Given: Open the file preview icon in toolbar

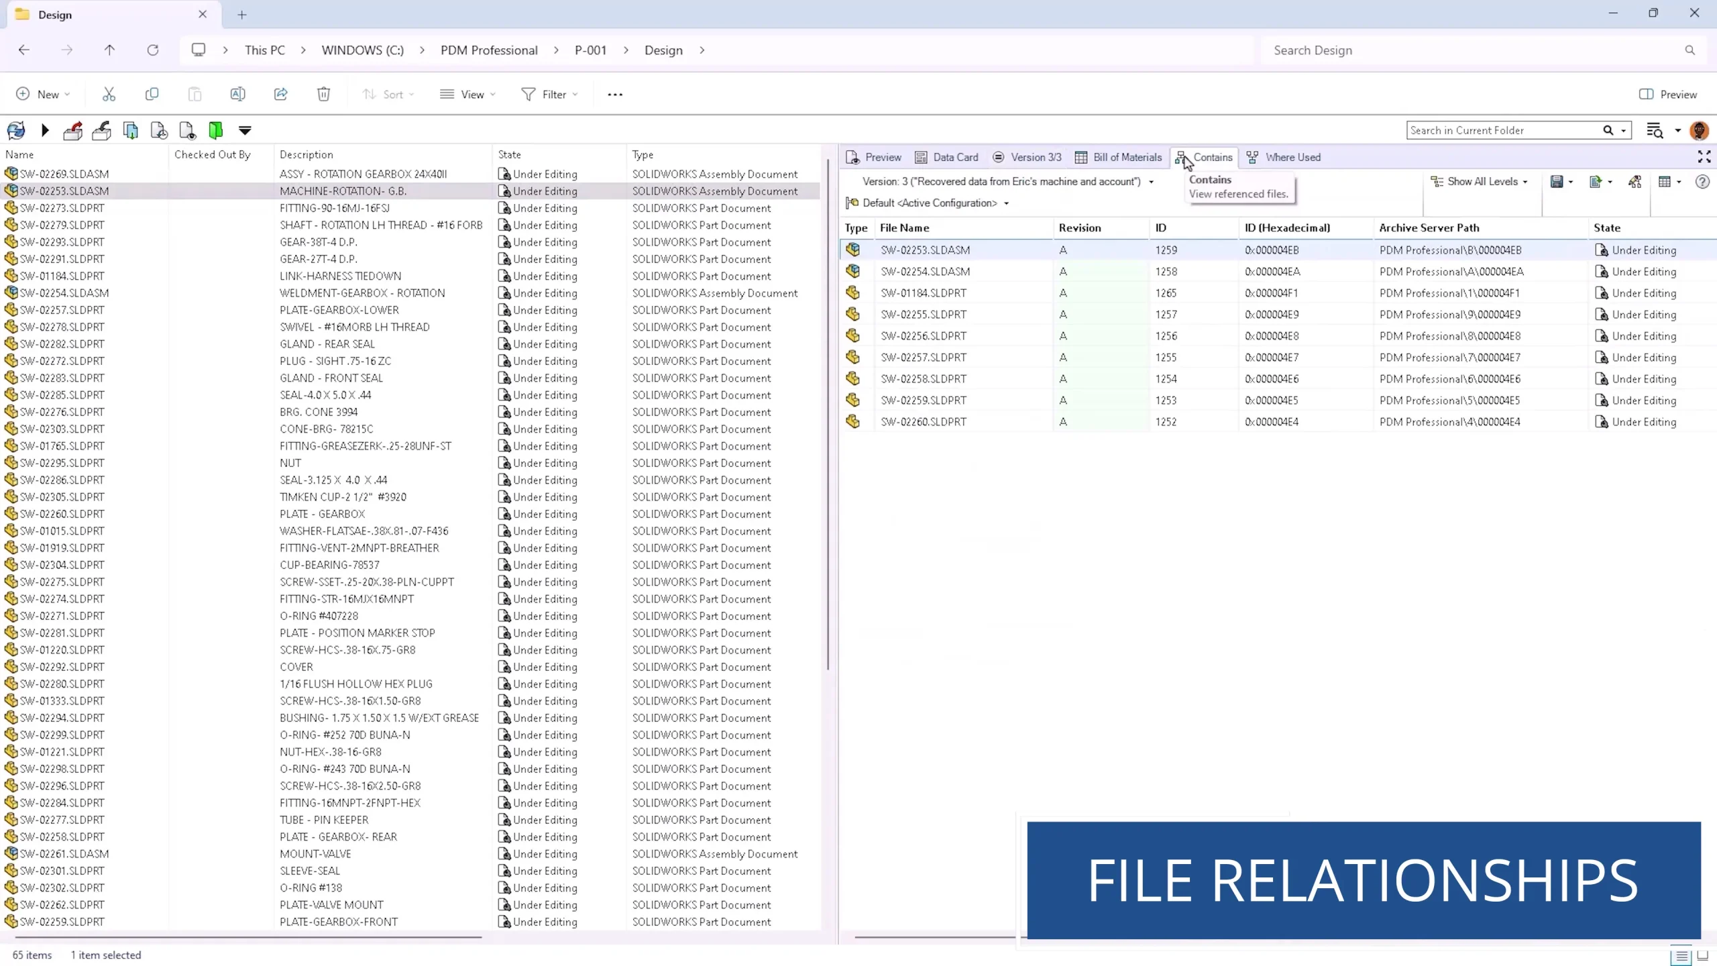Looking at the screenshot, I should click(x=187, y=130).
